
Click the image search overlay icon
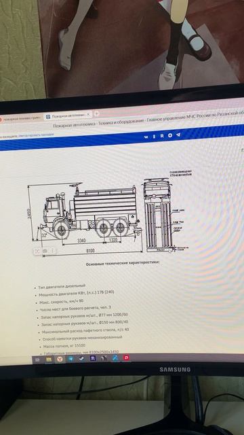[x=45, y=251]
